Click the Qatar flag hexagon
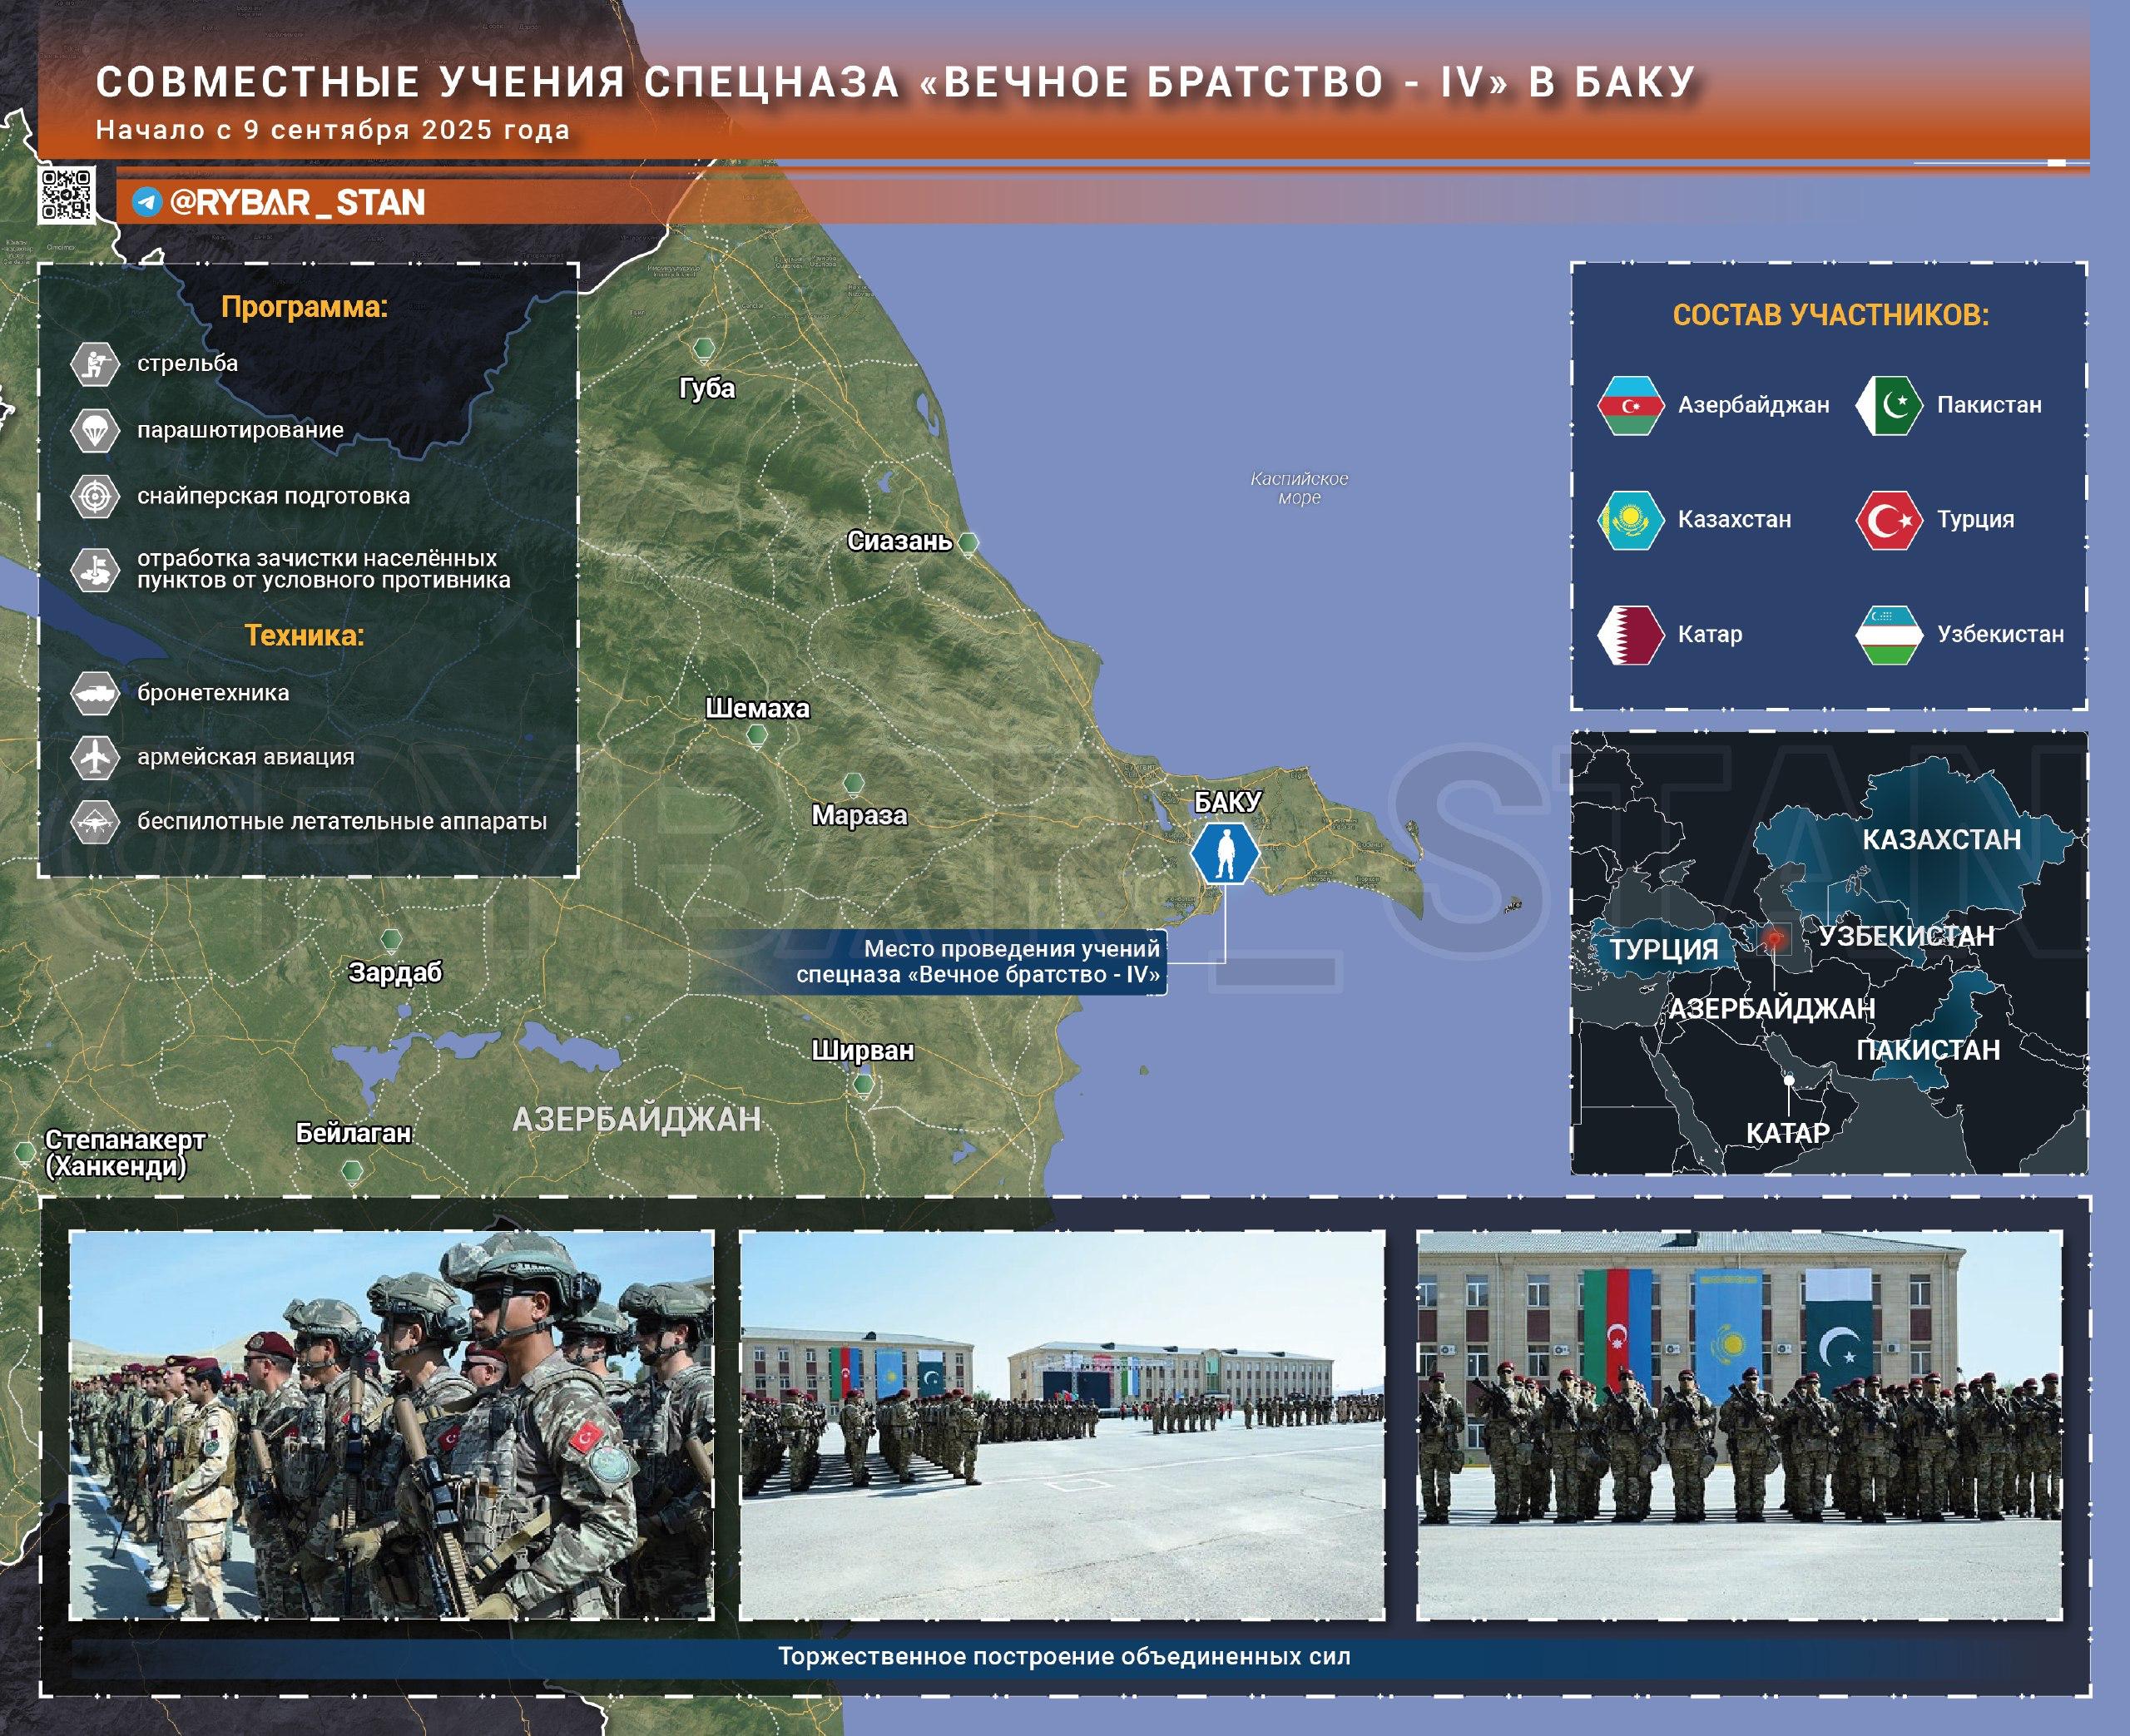 coord(1630,635)
